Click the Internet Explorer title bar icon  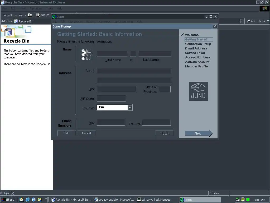coord(3,2)
